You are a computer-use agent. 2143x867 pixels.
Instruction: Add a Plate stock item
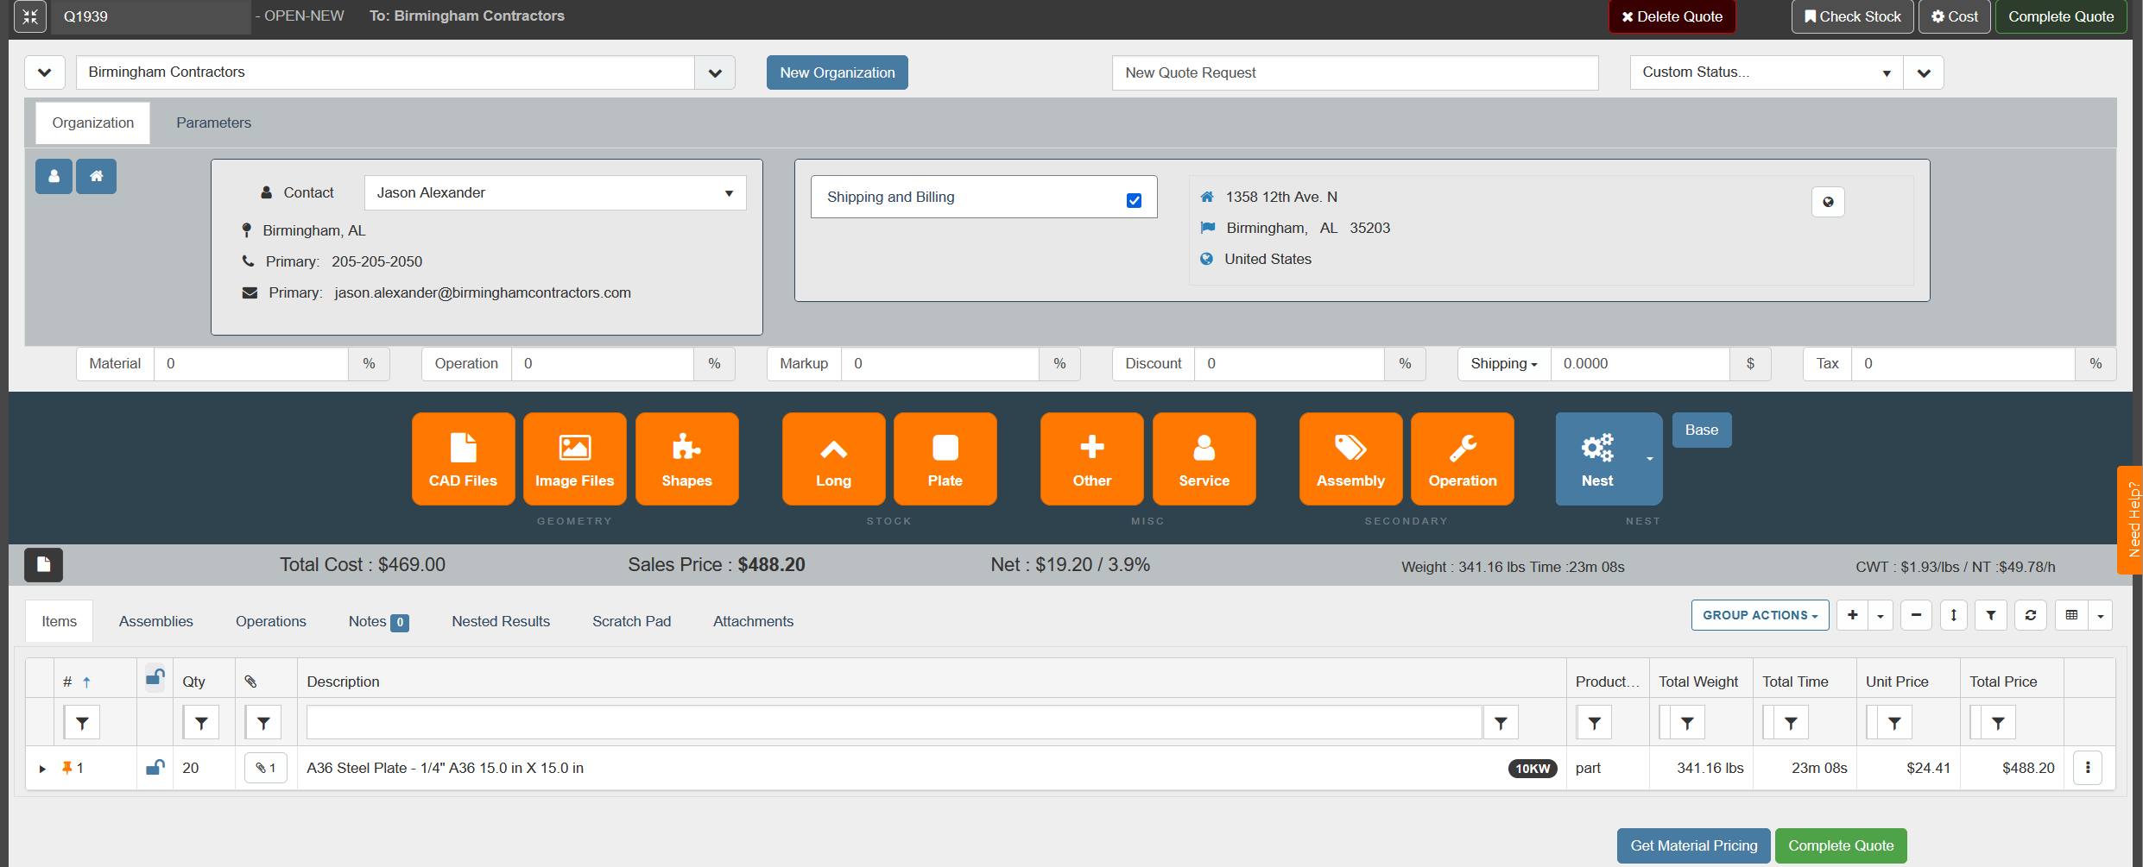tap(945, 459)
